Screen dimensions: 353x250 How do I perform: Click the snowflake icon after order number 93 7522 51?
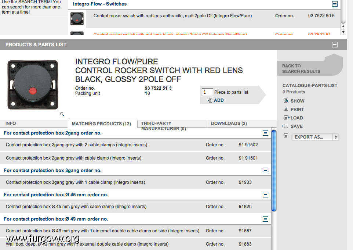[170, 88]
